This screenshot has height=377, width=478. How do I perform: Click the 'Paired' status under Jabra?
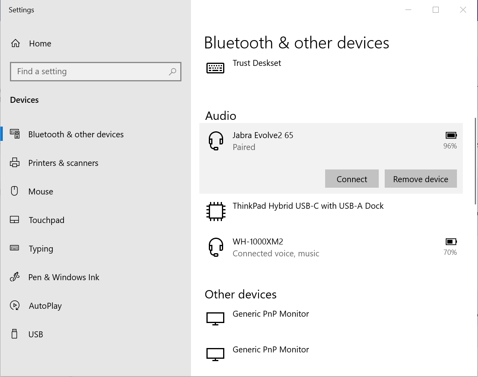click(x=244, y=147)
